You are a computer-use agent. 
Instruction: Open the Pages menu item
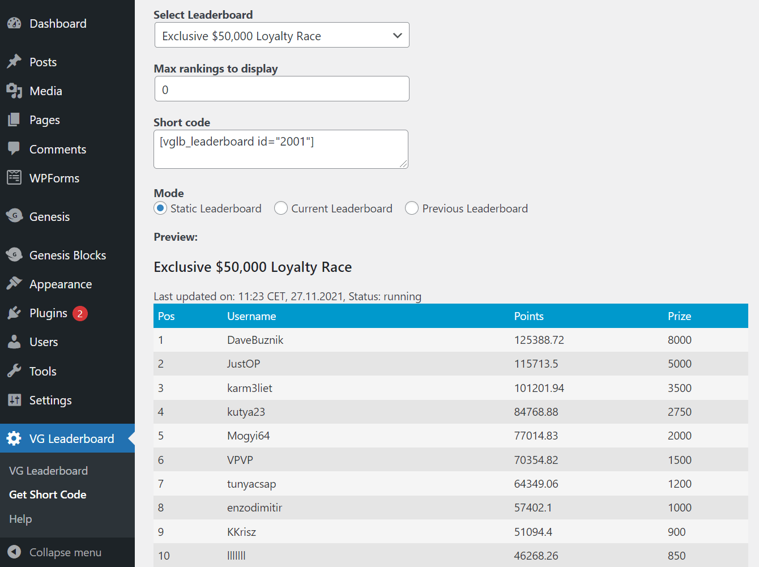(x=67, y=120)
